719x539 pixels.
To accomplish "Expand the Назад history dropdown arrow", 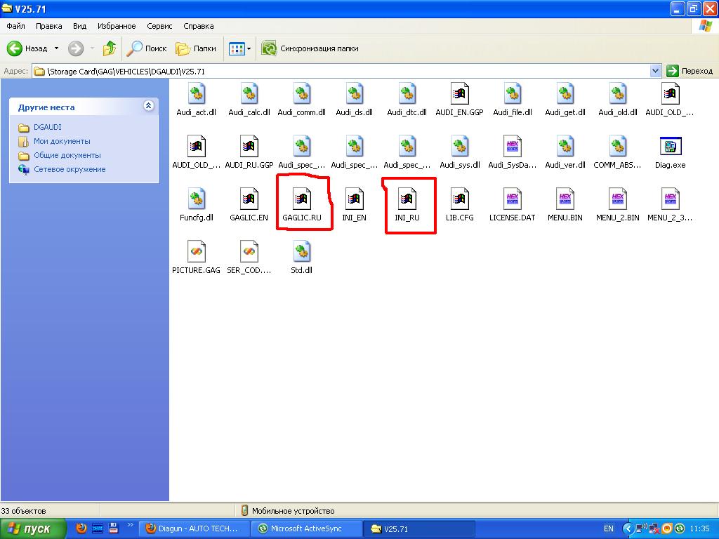I will click(x=56, y=48).
